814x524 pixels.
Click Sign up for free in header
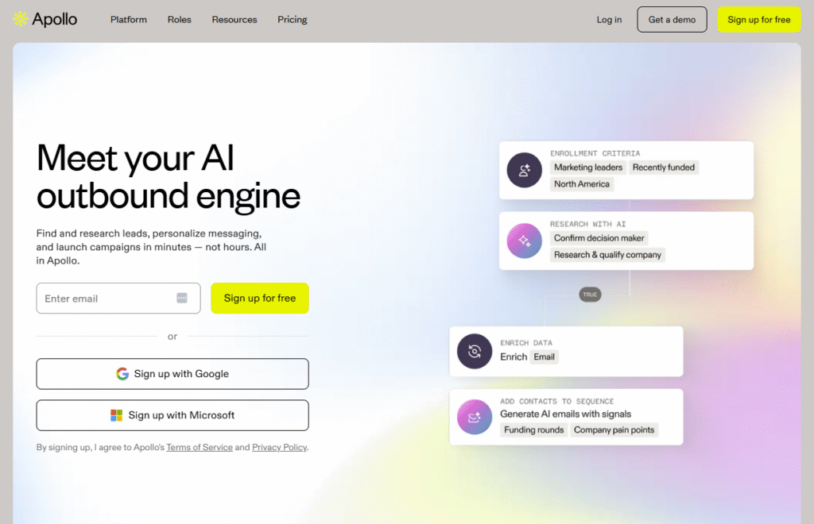[759, 20]
